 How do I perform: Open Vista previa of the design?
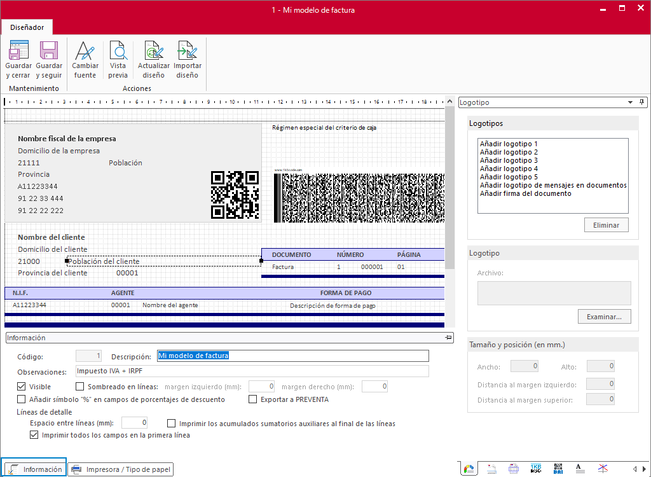[118, 51]
